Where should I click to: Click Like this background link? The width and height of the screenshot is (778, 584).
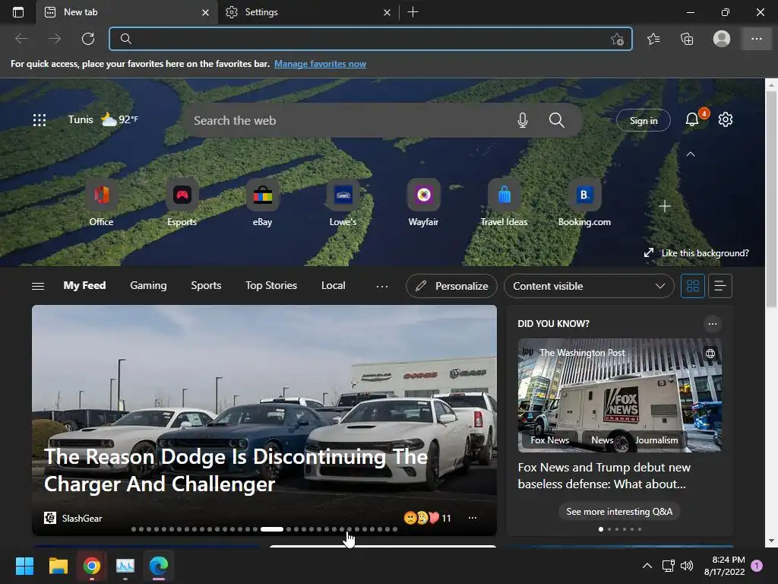pyautogui.click(x=697, y=252)
